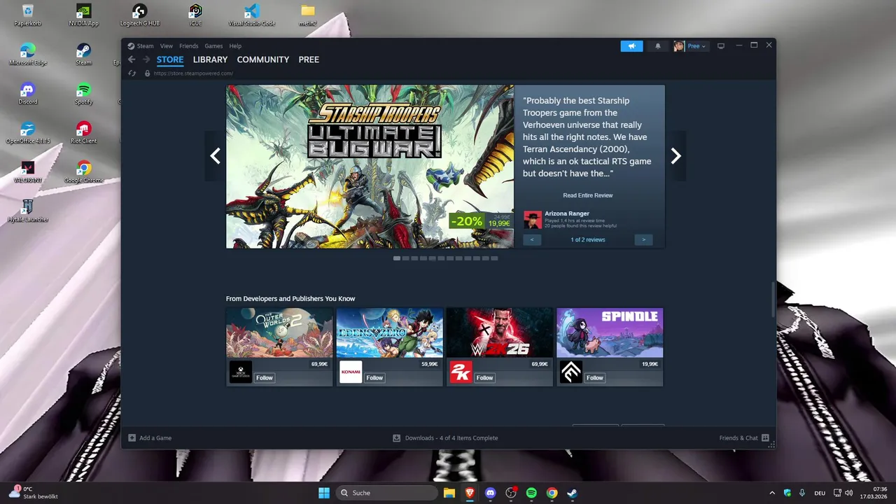Follow the Outer Worlds 2 publisher
896x504 pixels.
point(264,377)
